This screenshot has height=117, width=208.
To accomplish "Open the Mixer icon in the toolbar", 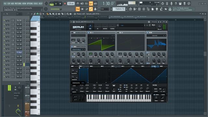I will tap(144, 9).
